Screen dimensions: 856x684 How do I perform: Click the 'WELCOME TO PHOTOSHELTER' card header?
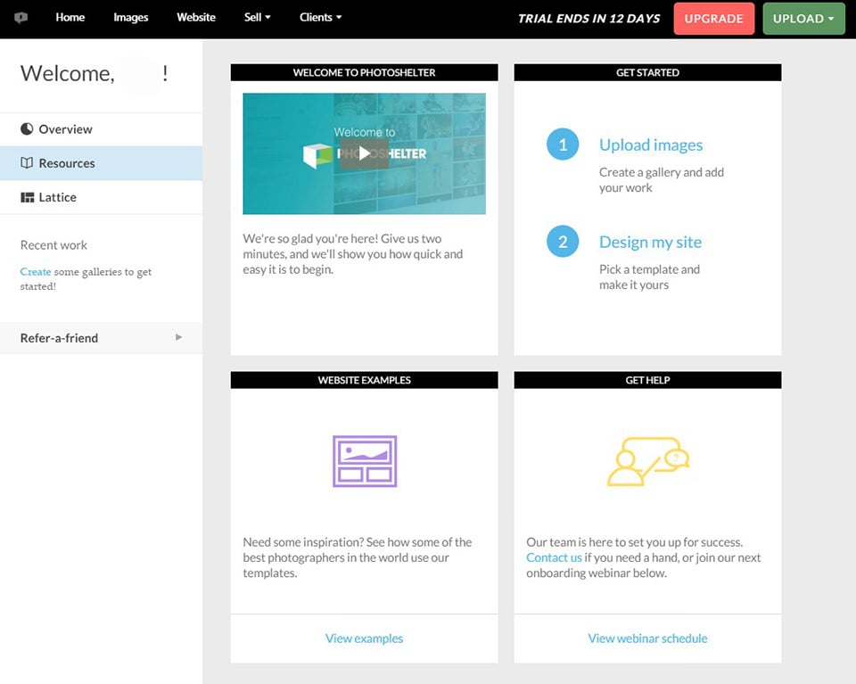point(364,72)
